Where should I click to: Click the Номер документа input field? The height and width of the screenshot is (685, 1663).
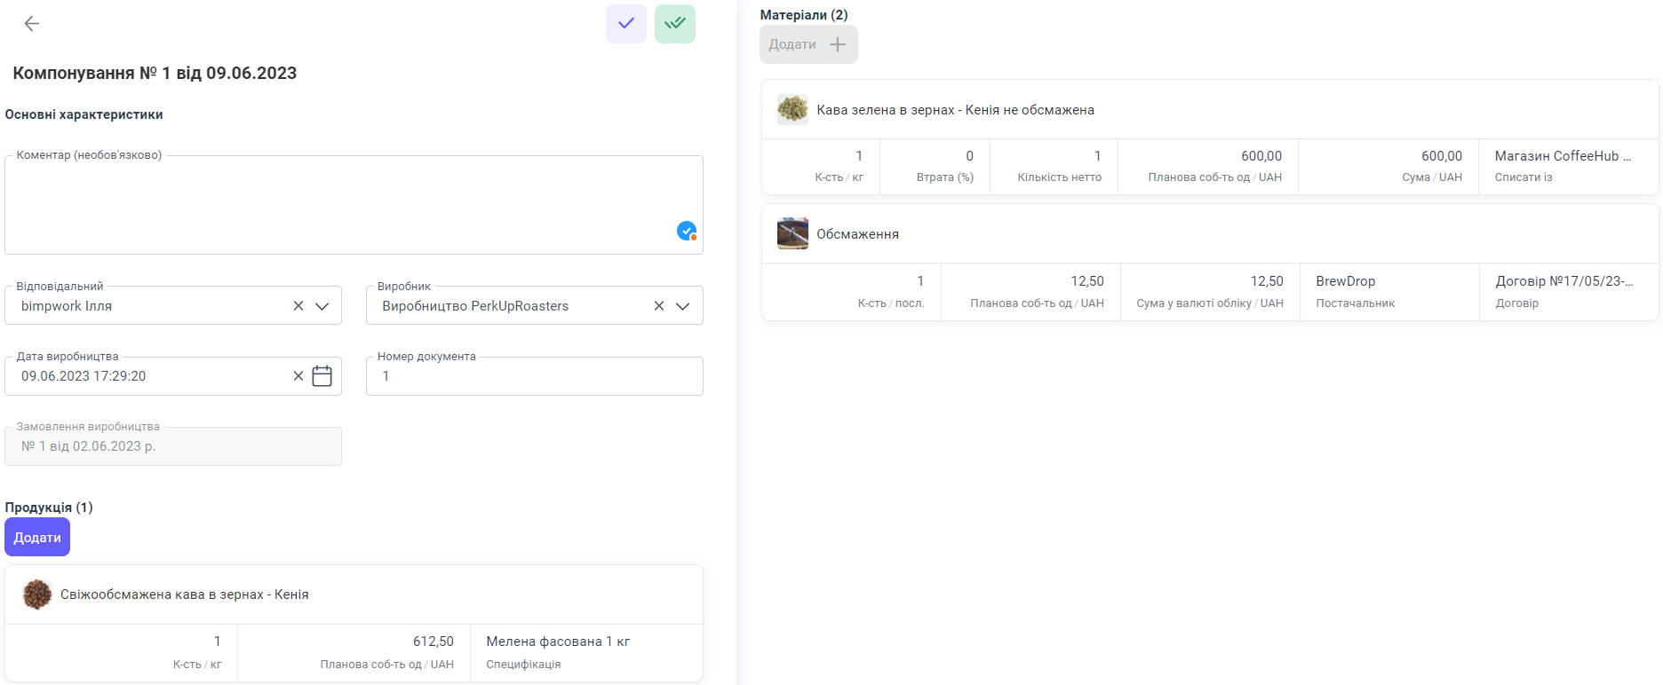pyautogui.click(x=533, y=376)
